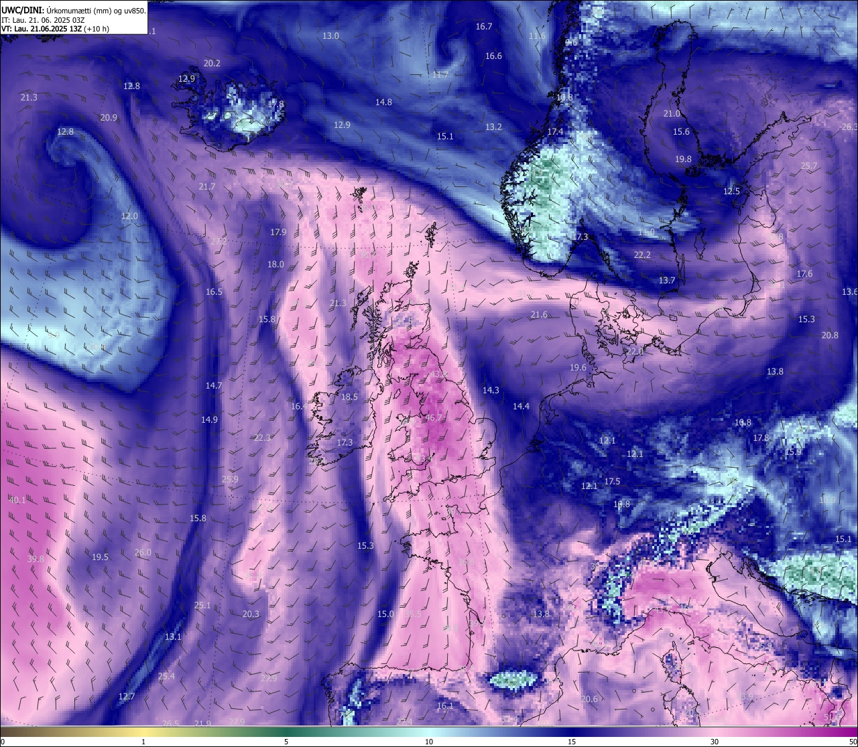Click the 16.7 value on the map
The height and width of the screenshot is (747, 858).
coord(484,26)
